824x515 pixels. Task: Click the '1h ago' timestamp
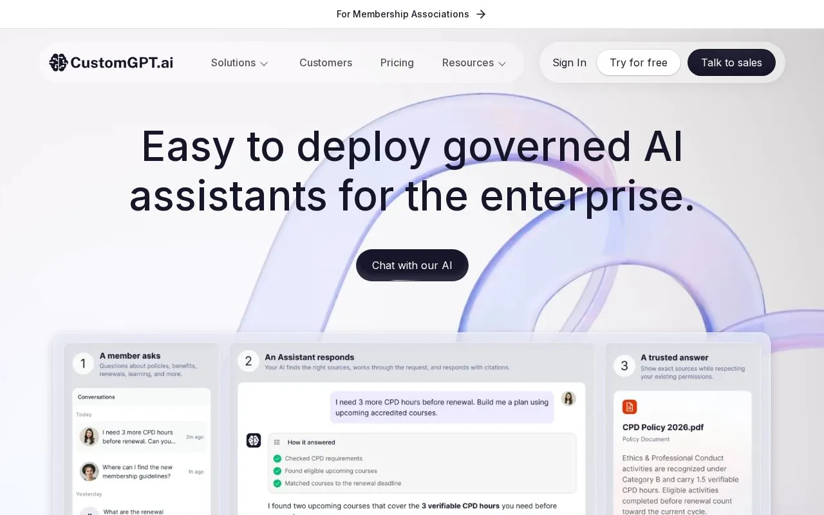coord(196,471)
